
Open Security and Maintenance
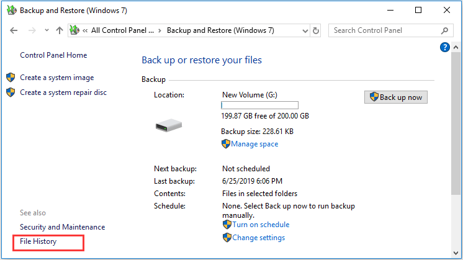pos(62,227)
